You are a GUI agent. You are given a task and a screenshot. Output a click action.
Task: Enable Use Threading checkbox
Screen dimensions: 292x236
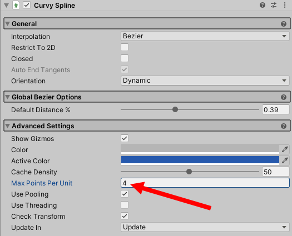(125, 205)
